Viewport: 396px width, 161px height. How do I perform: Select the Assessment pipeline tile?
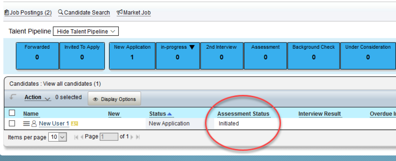[x=265, y=55]
